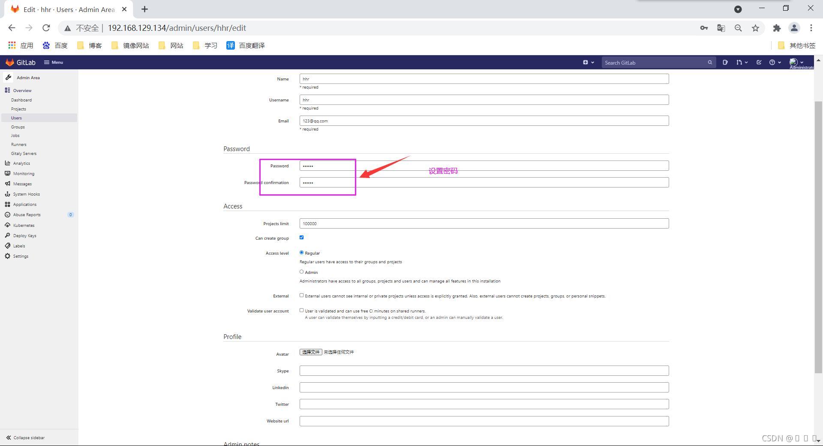Open Gitaly Servers in sidebar

pyautogui.click(x=24, y=153)
